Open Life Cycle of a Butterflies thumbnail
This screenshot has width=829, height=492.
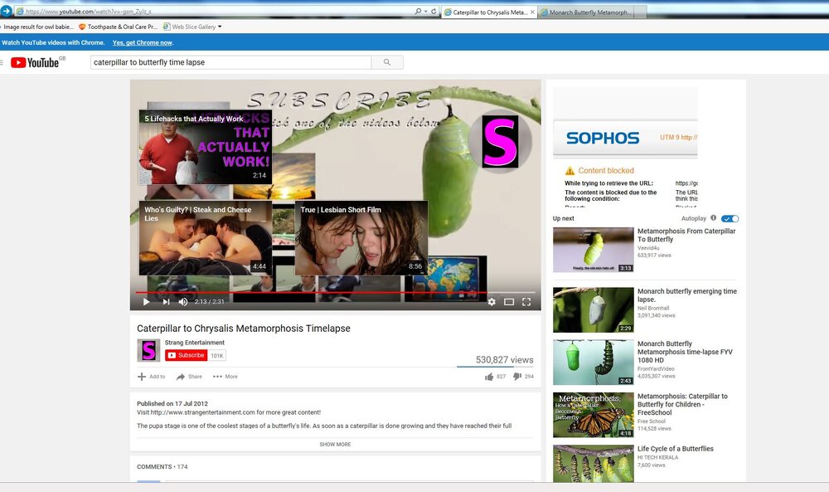594,464
